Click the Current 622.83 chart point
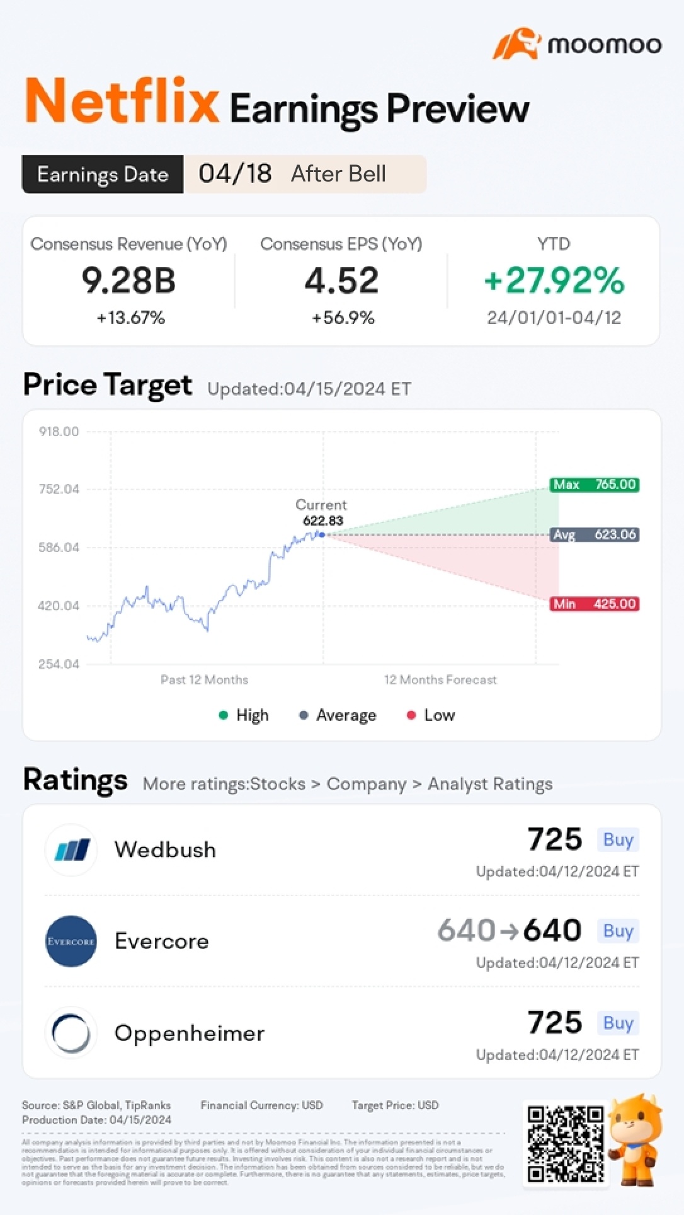The height and width of the screenshot is (1215, 684). point(322,535)
